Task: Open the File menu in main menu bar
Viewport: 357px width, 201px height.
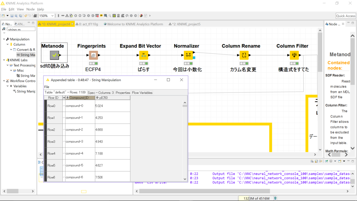Action: 3,9
